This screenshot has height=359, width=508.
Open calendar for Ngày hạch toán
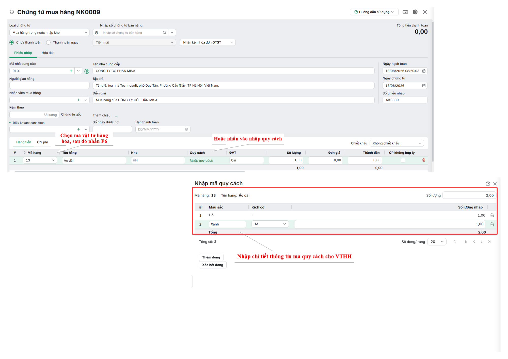click(x=424, y=71)
